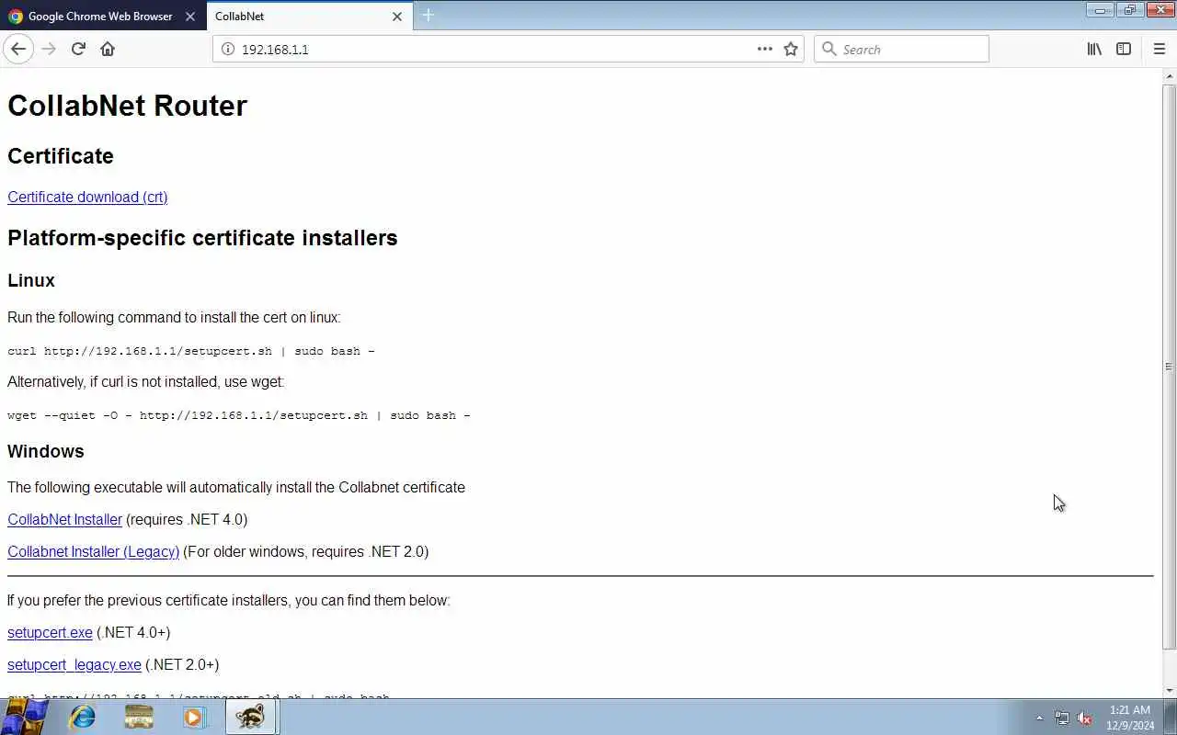The image size is (1177, 735).
Task: Select the active browser taskbar icon
Action: [250, 717]
